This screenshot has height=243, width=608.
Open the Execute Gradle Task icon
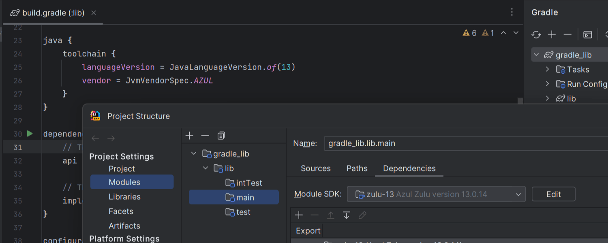pos(587,34)
